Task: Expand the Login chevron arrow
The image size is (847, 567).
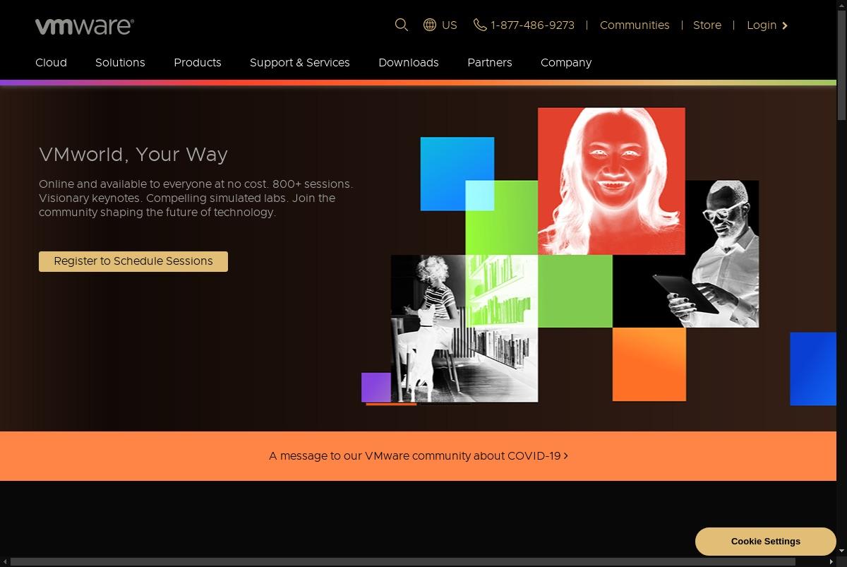Action: click(x=785, y=25)
